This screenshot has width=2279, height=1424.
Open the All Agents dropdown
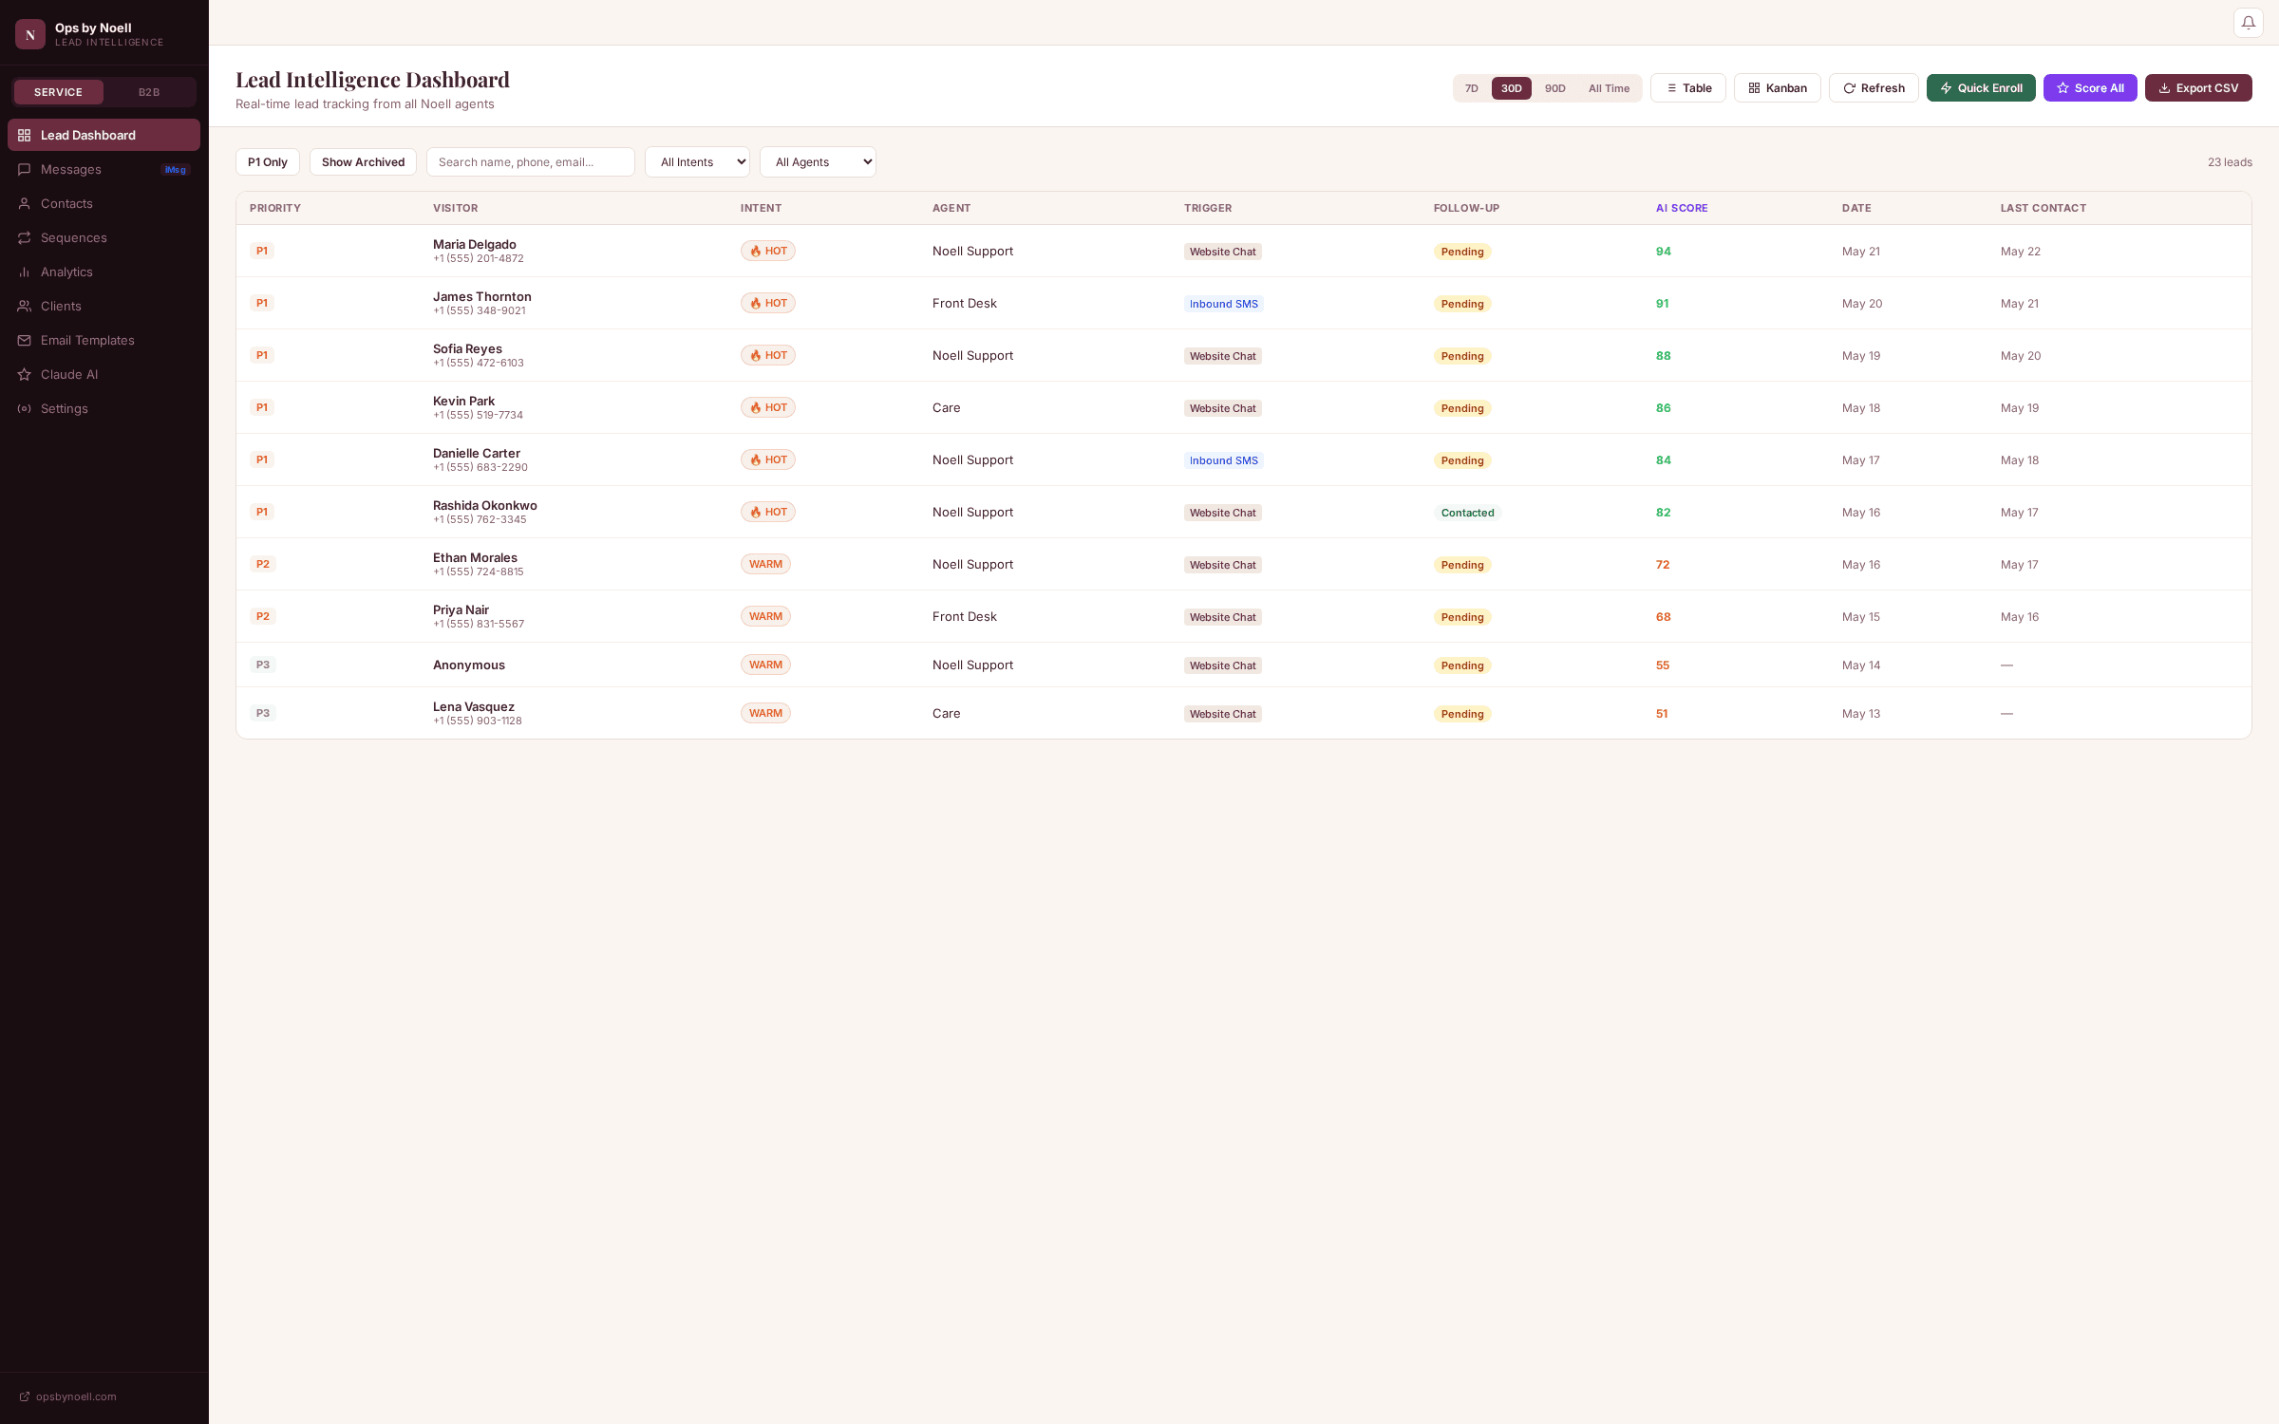(818, 162)
